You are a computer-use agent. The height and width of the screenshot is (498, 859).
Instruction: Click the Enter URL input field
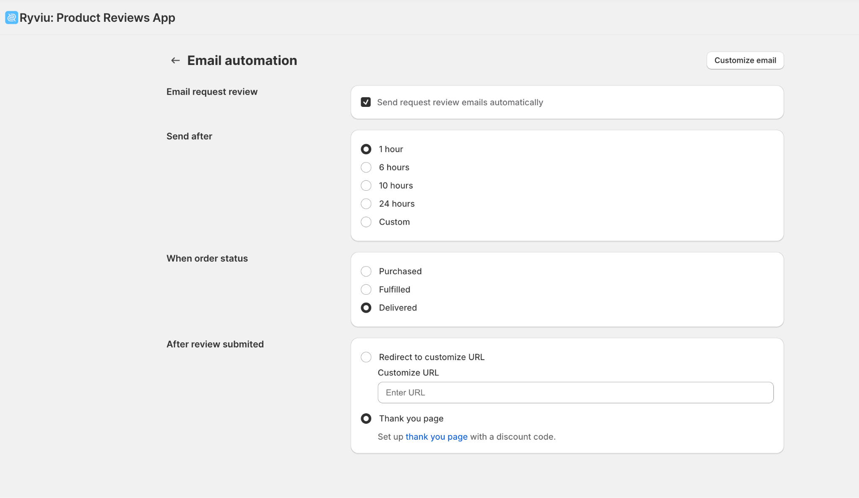pos(575,392)
